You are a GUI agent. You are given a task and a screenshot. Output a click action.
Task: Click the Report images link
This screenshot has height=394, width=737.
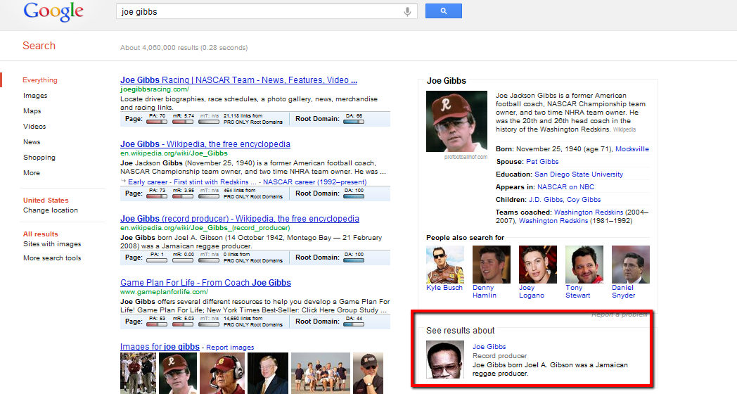pyautogui.click(x=230, y=348)
